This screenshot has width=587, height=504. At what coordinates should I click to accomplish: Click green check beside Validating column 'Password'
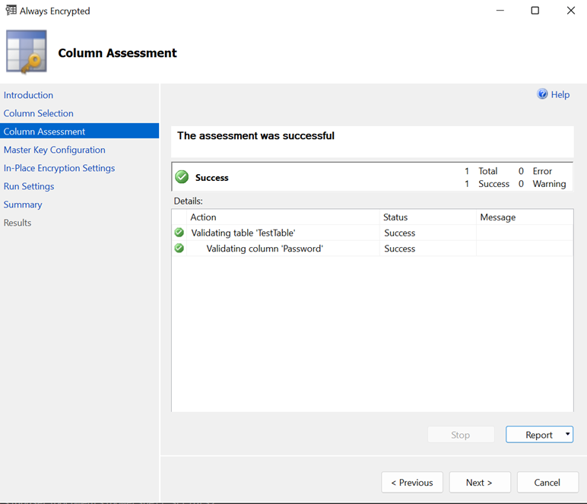coord(179,249)
